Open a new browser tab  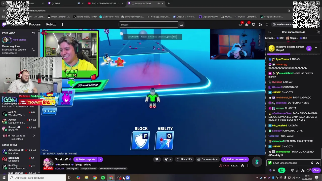169,4
